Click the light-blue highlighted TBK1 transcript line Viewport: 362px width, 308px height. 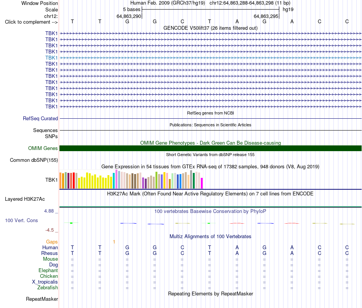[x=210, y=58]
